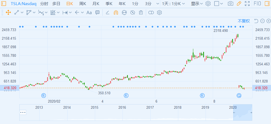Switch to 年K tab

tap(122, 4)
